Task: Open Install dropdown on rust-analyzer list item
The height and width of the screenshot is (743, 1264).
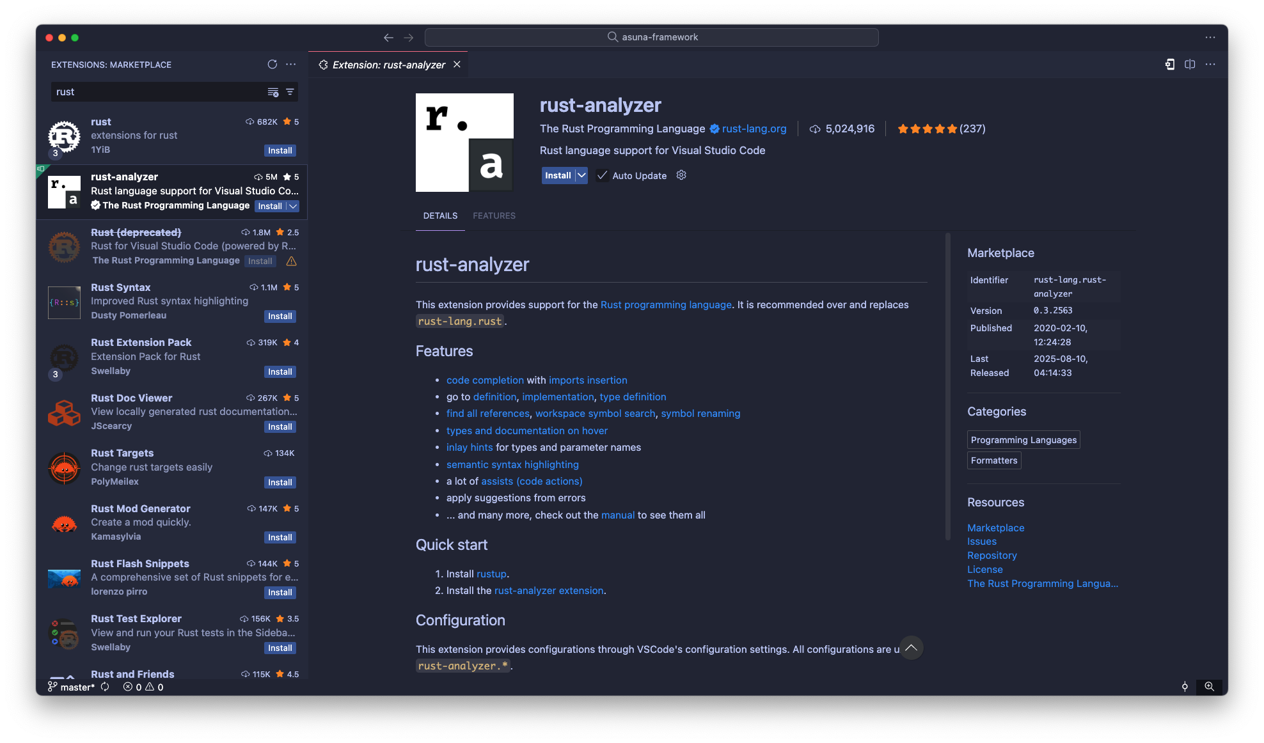Action: click(293, 206)
